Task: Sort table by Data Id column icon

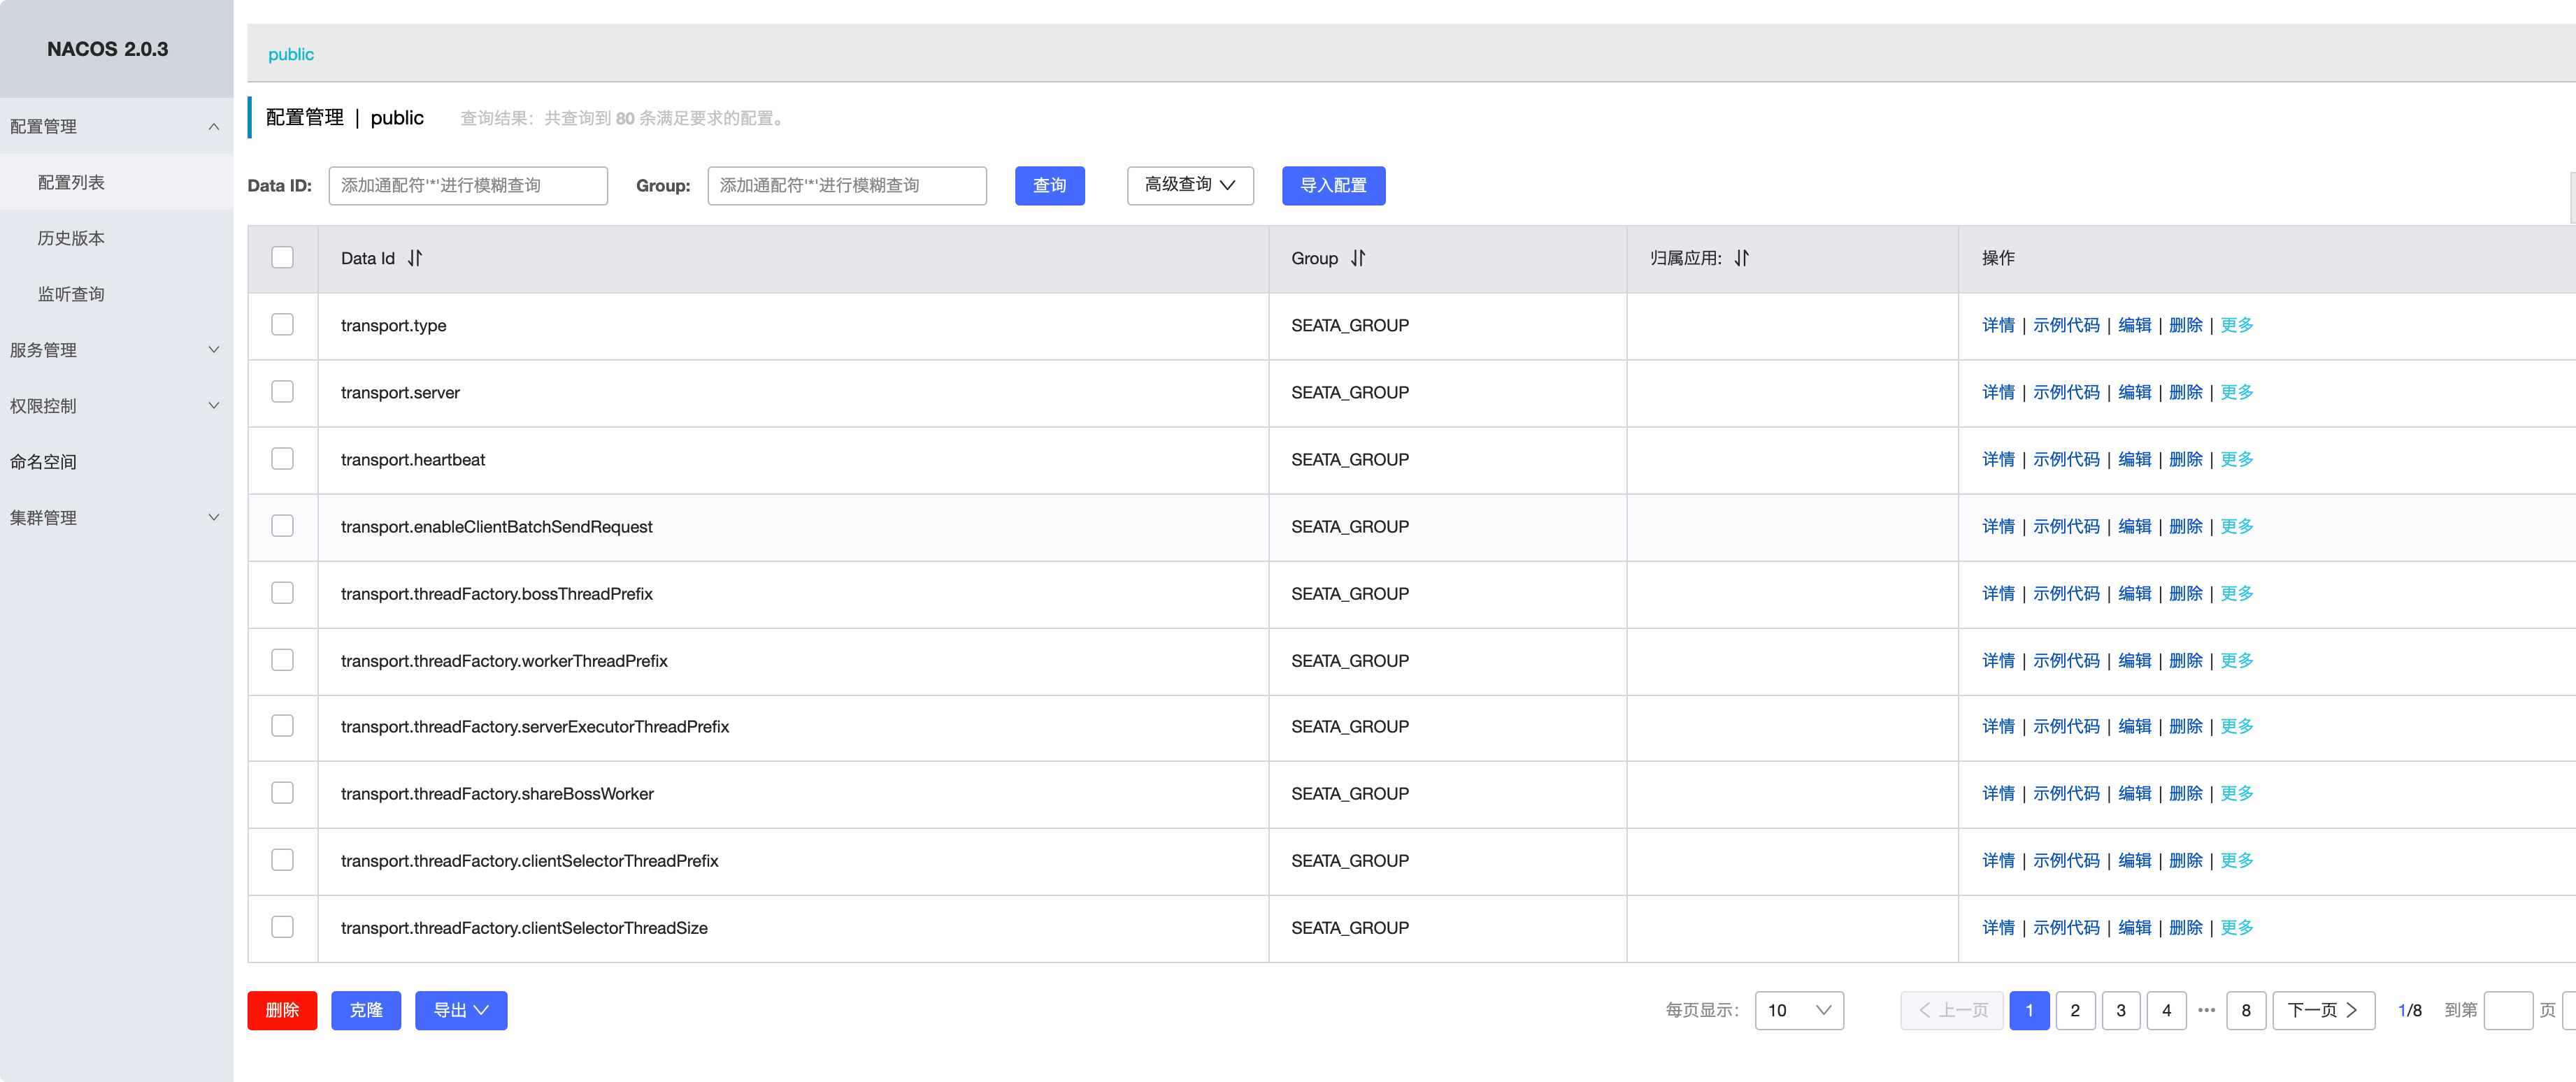Action: pos(414,258)
